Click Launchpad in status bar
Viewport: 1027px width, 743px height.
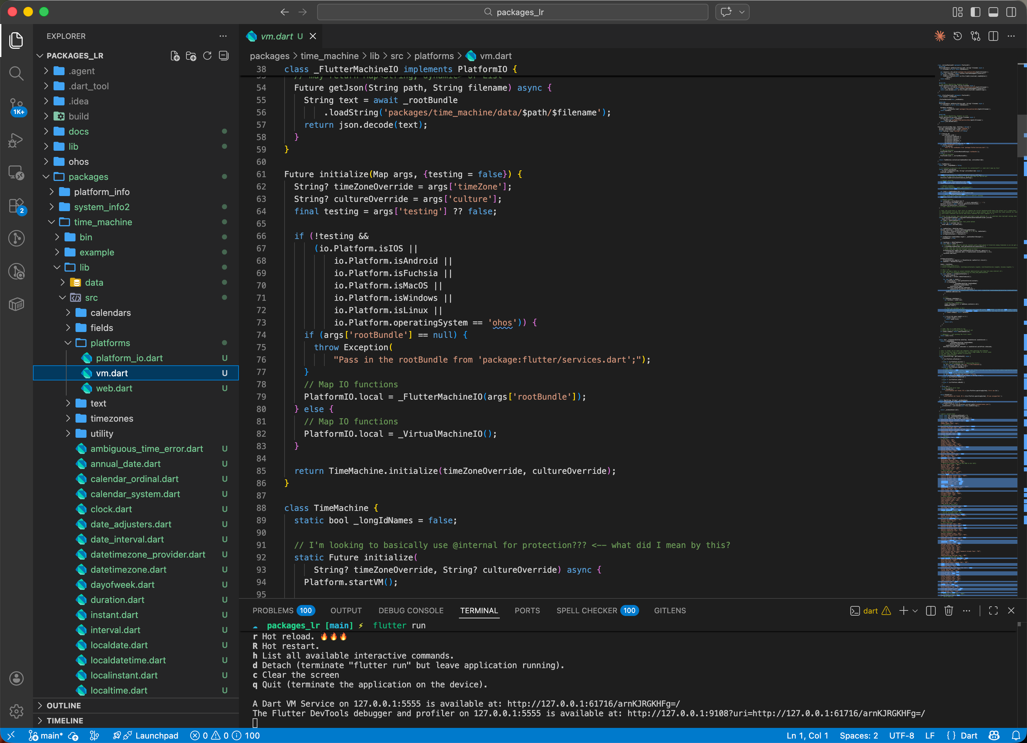click(156, 736)
